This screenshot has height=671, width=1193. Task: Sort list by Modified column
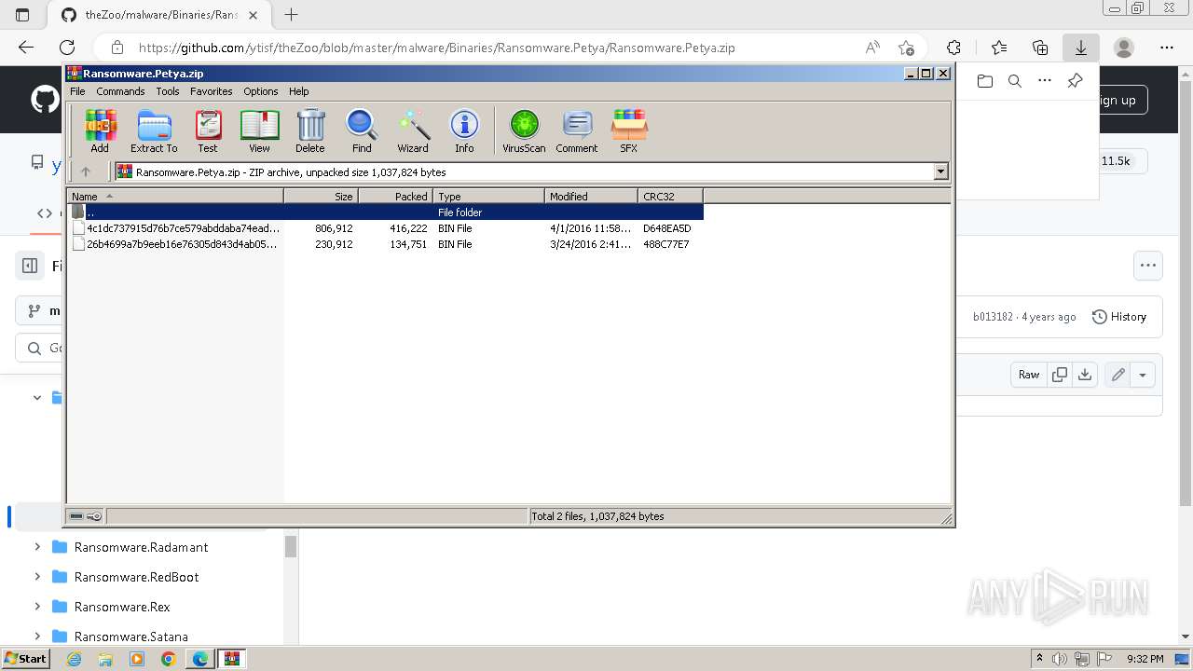tap(591, 196)
